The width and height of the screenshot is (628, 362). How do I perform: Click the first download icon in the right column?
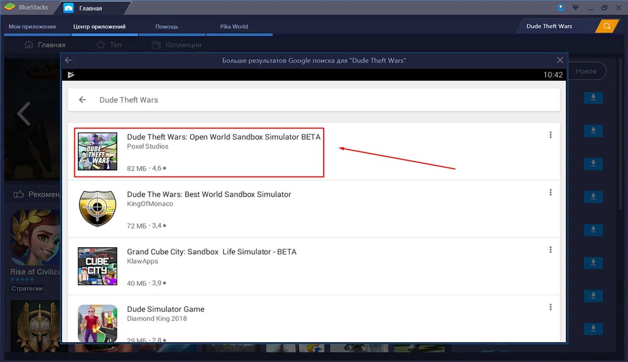pyautogui.click(x=593, y=97)
